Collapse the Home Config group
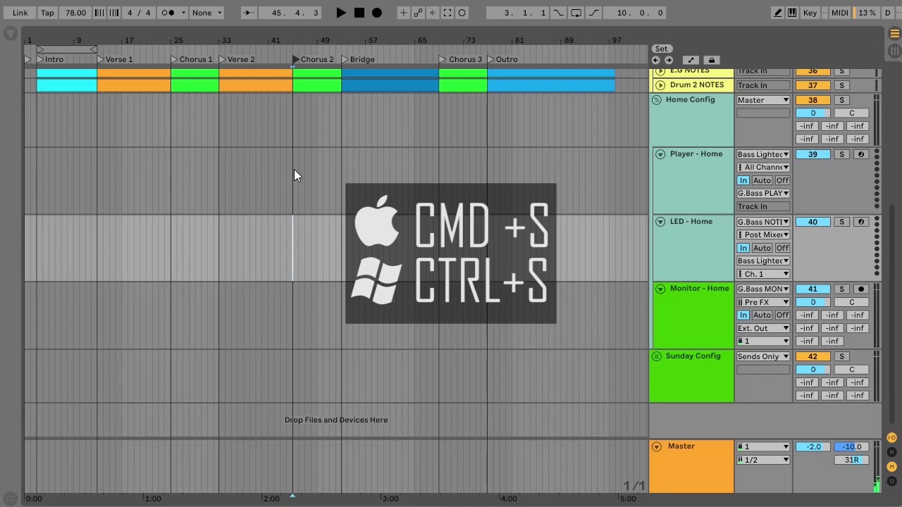902x507 pixels. 656,100
